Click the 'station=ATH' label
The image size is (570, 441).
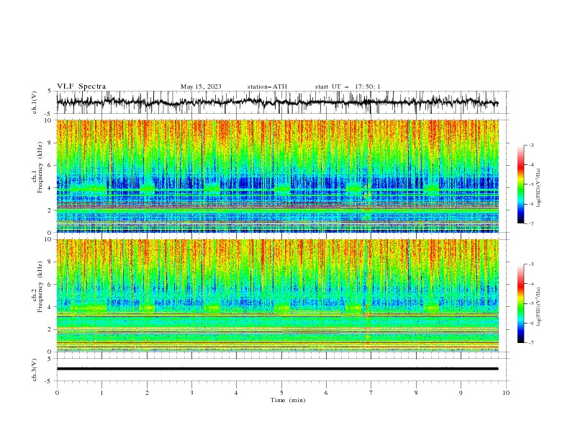[x=267, y=86]
